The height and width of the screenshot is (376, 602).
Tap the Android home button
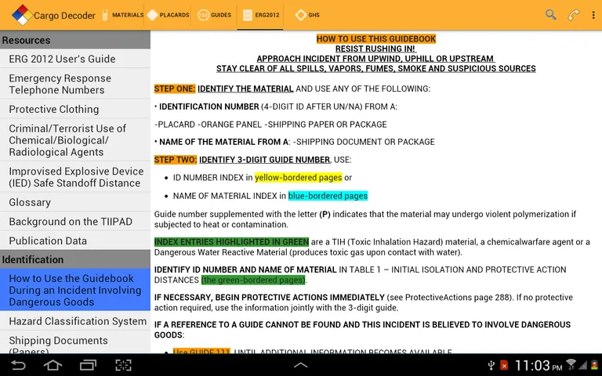tap(53, 365)
